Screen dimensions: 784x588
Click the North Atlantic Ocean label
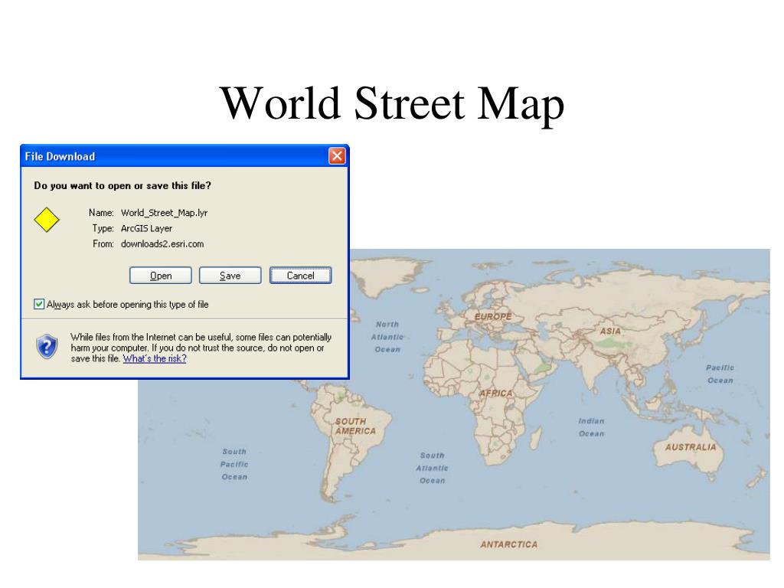click(387, 337)
